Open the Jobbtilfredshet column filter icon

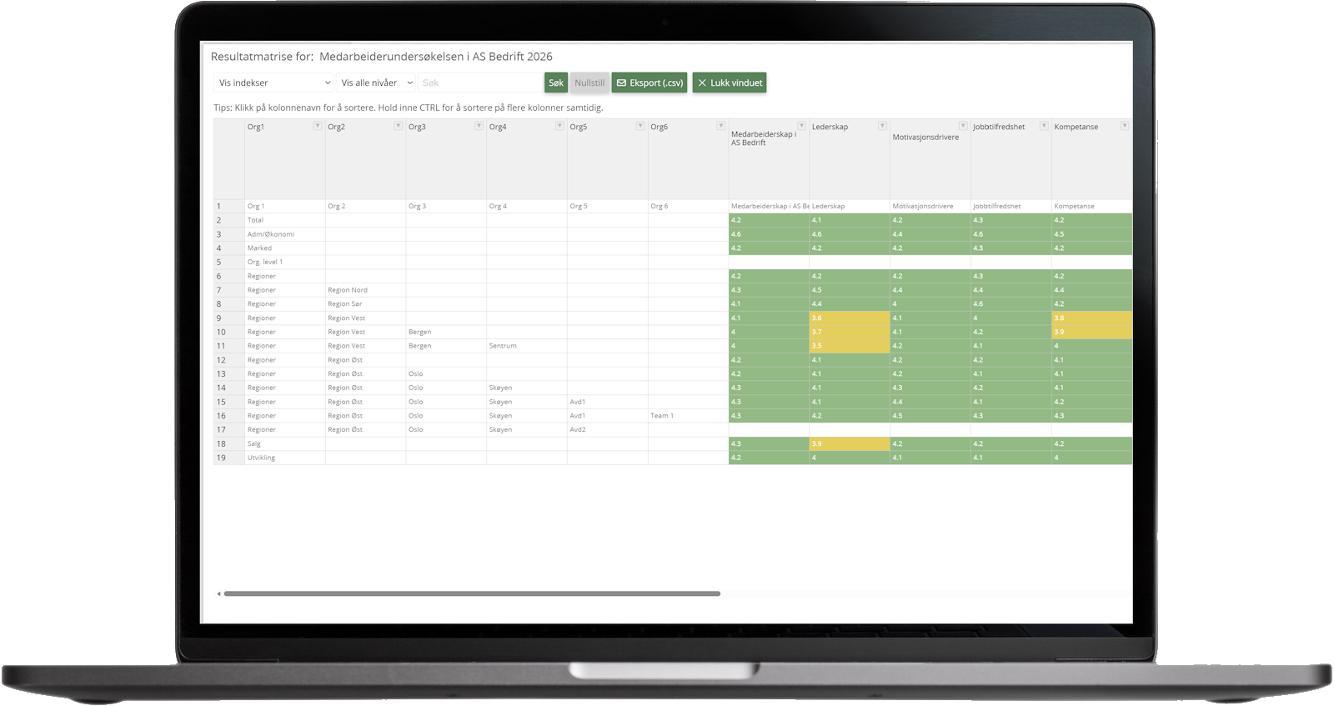point(1043,126)
